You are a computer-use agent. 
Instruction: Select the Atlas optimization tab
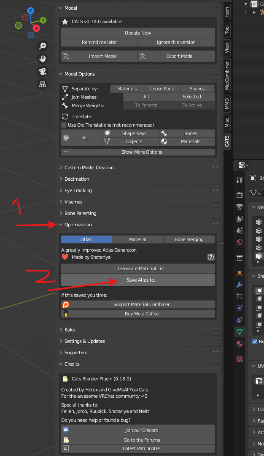pos(86,239)
